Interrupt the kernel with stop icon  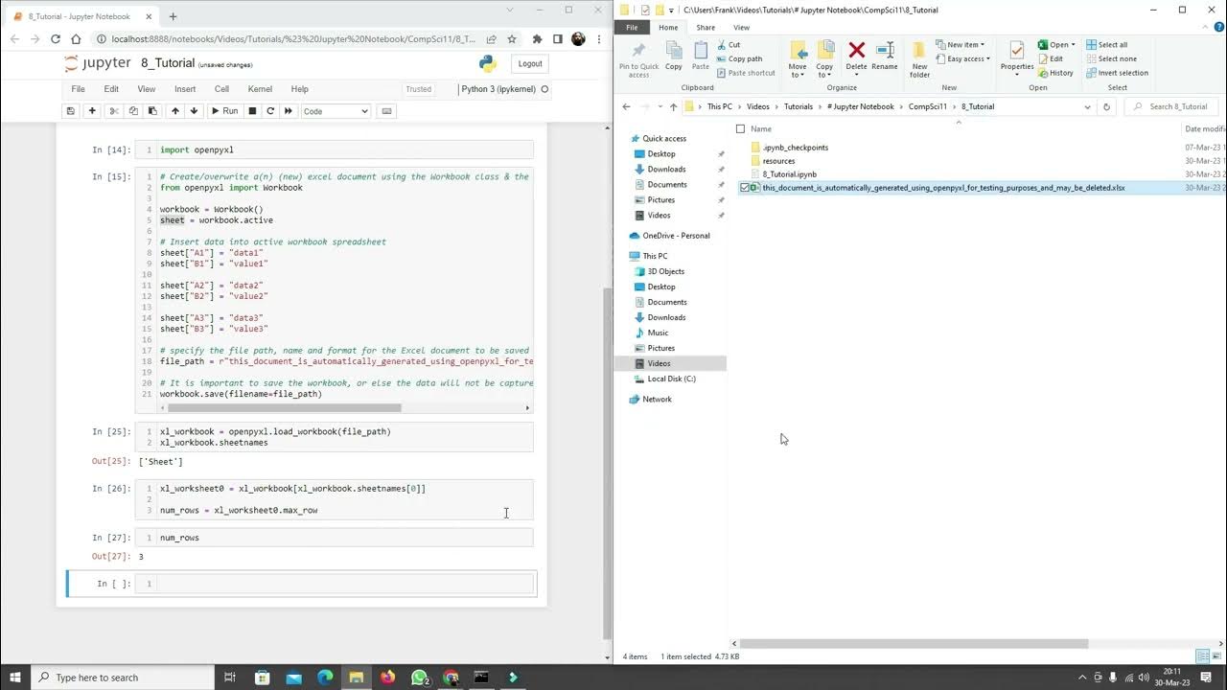click(252, 111)
